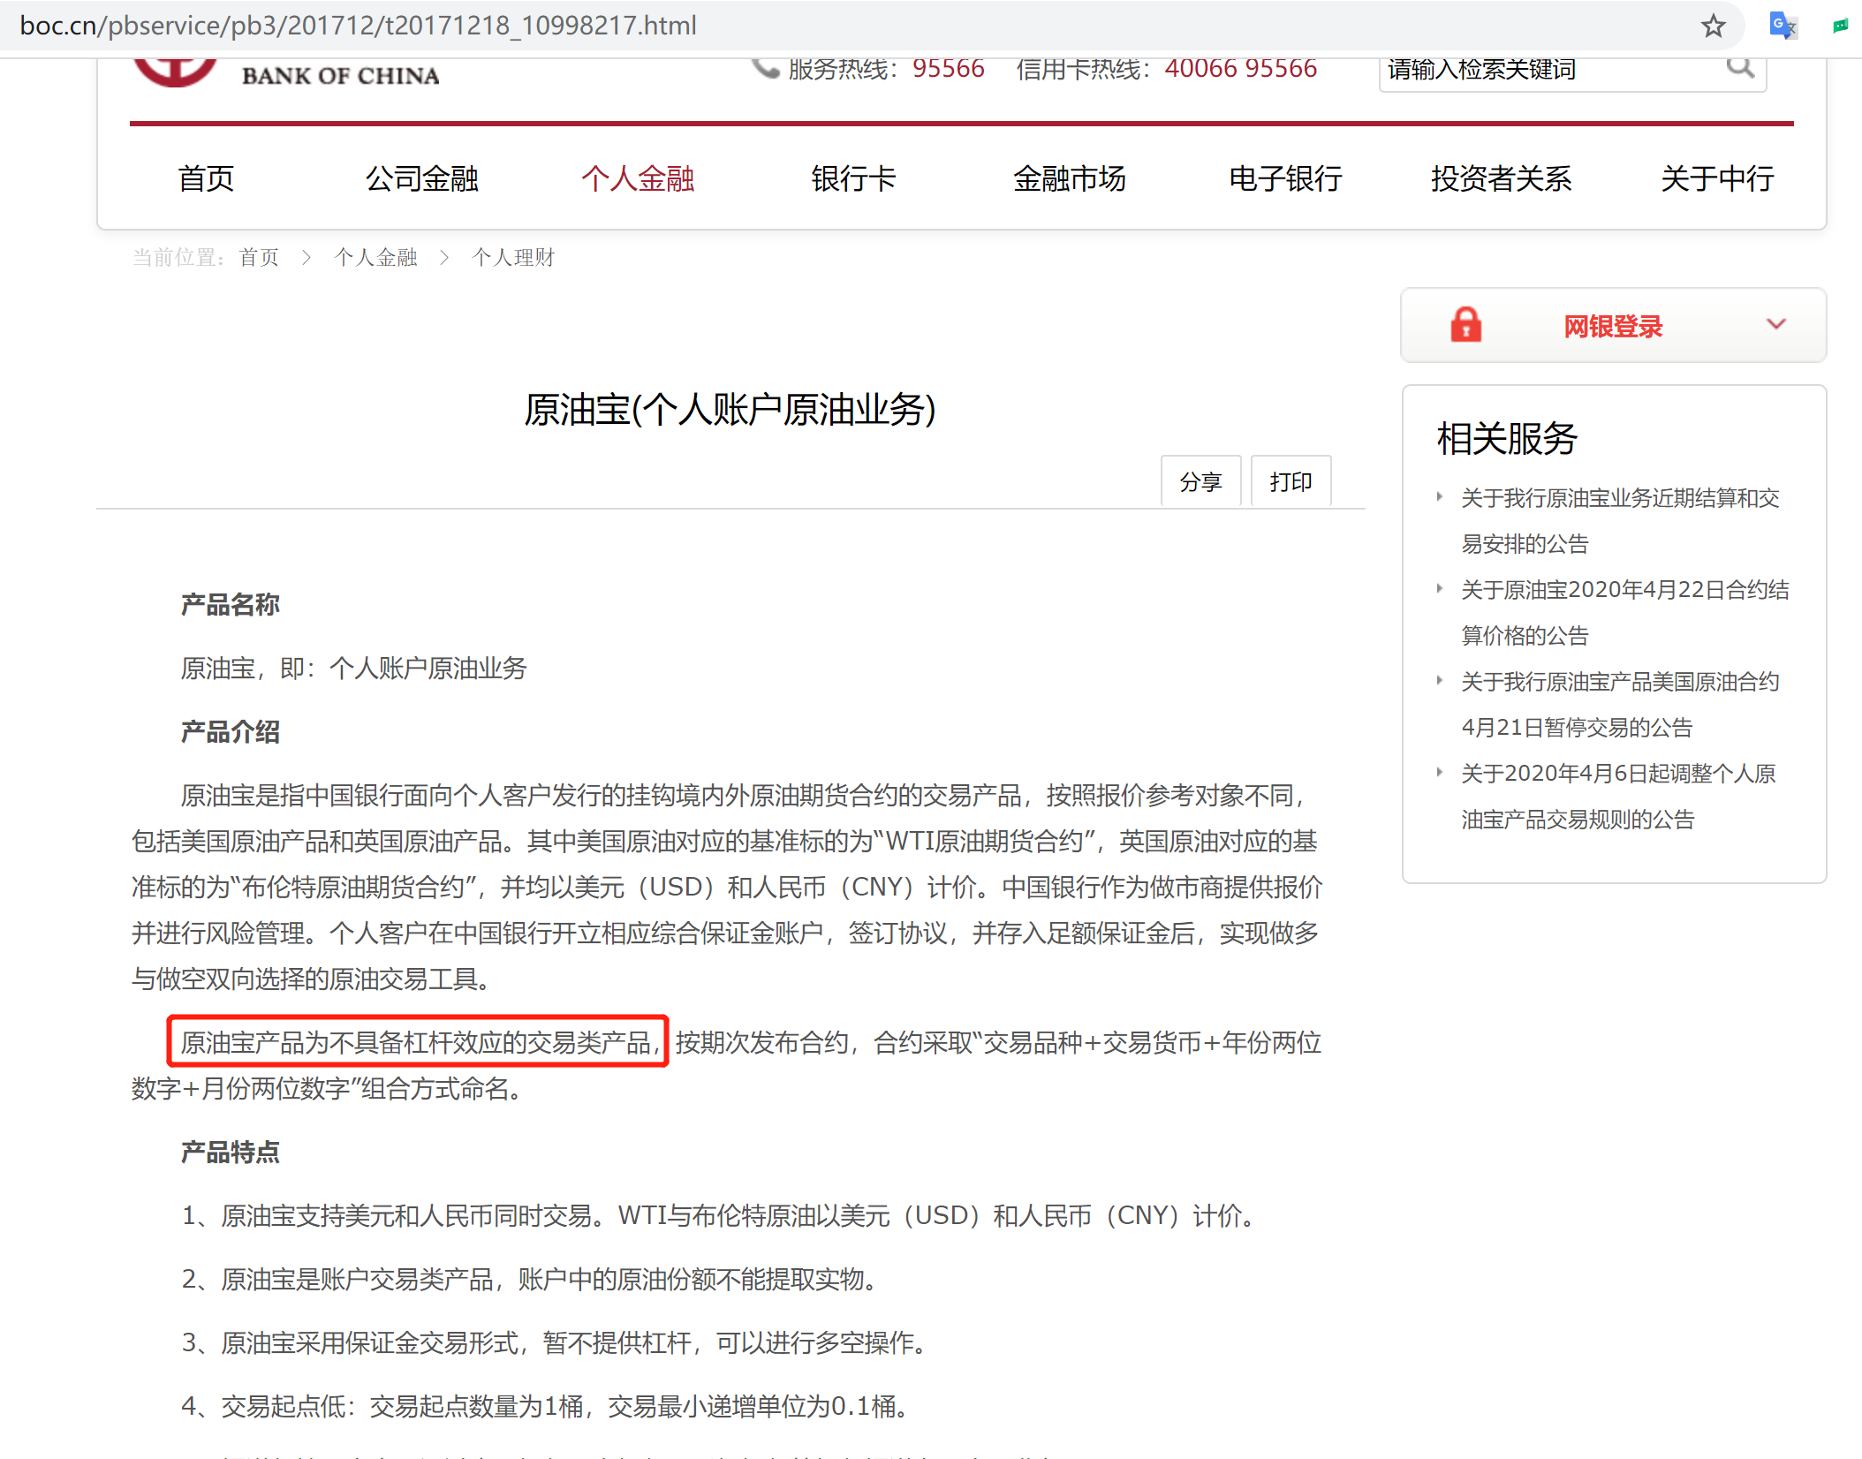The image size is (1862, 1459).
Task: Go to 个人金融 in breadcrumb
Action: pos(375,257)
